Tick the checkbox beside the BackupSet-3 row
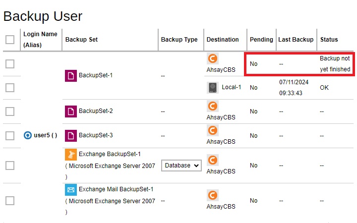Image resolution: width=357 pixels, height=223 pixels. (10, 136)
